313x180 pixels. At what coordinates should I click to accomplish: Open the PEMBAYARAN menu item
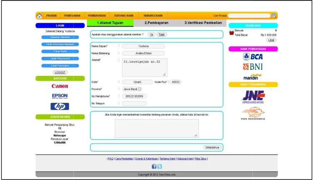pos(97,15)
